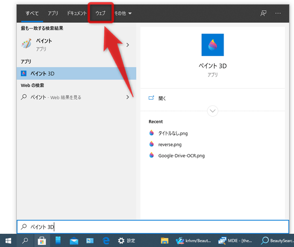Viewport: 294px width, 247px height.
Task: Expand the その他 dropdown menu
Action: pos(123,13)
